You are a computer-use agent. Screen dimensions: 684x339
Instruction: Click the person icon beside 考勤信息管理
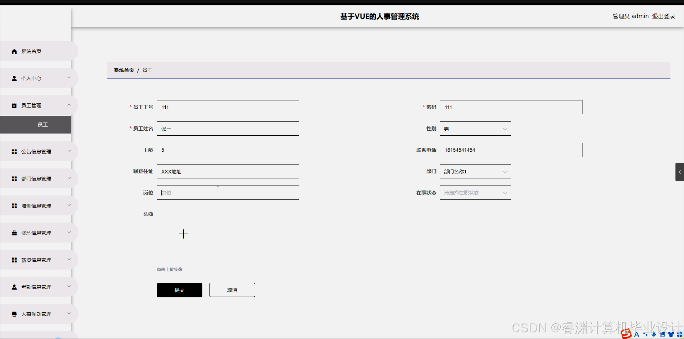(14, 287)
